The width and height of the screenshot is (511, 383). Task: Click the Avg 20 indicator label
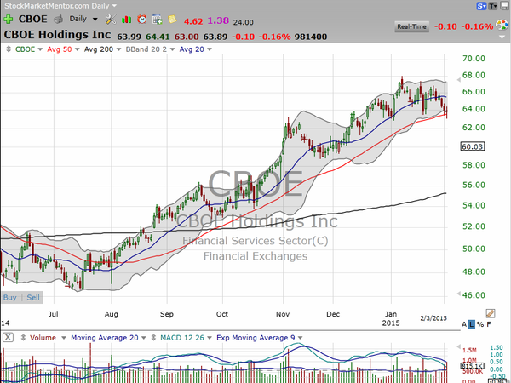coord(192,49)
